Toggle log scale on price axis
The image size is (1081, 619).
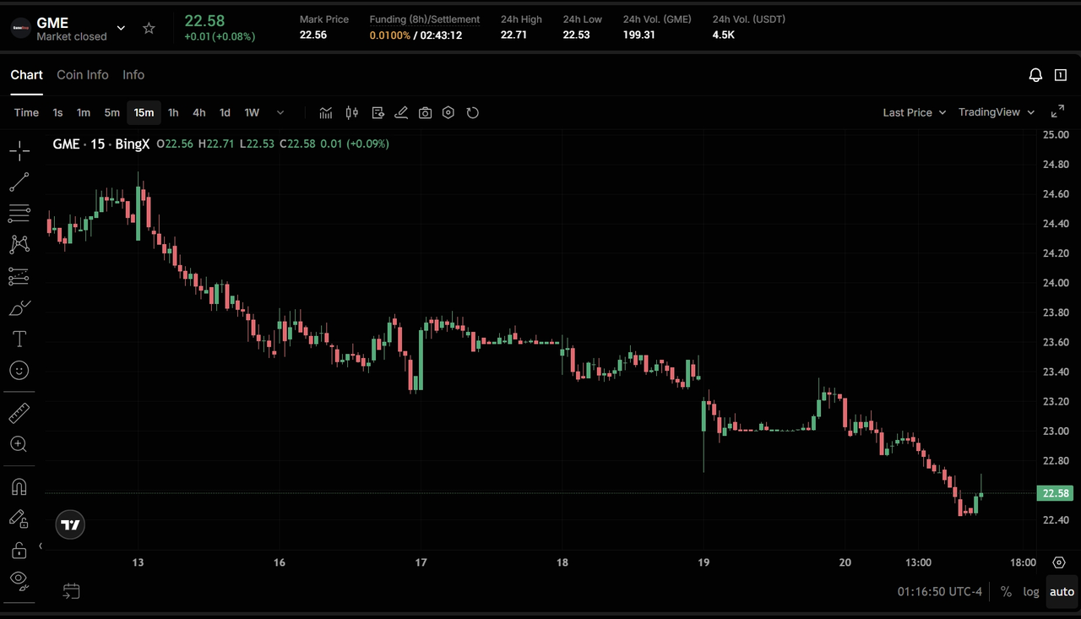click(1031, 591)
